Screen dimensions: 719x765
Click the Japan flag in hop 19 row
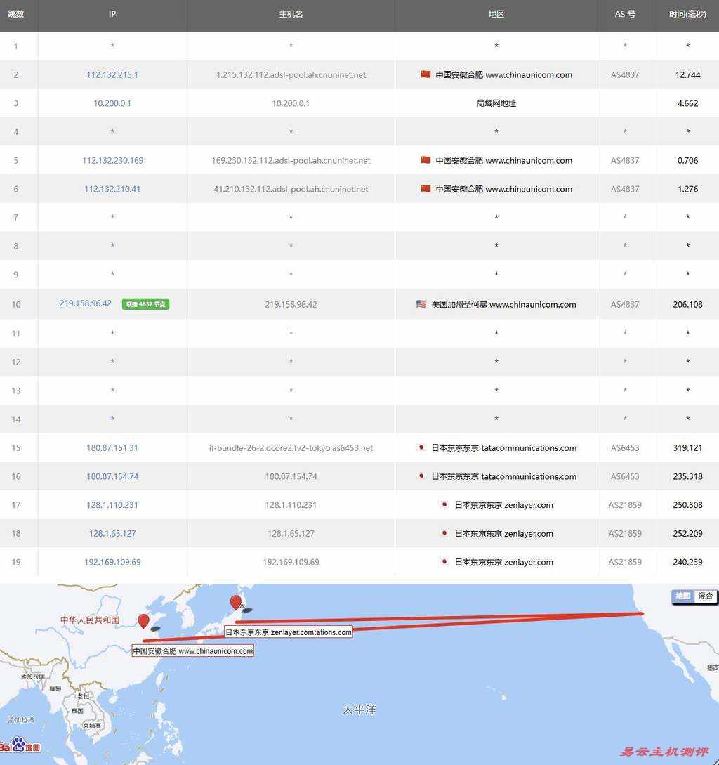pos(444,561)
